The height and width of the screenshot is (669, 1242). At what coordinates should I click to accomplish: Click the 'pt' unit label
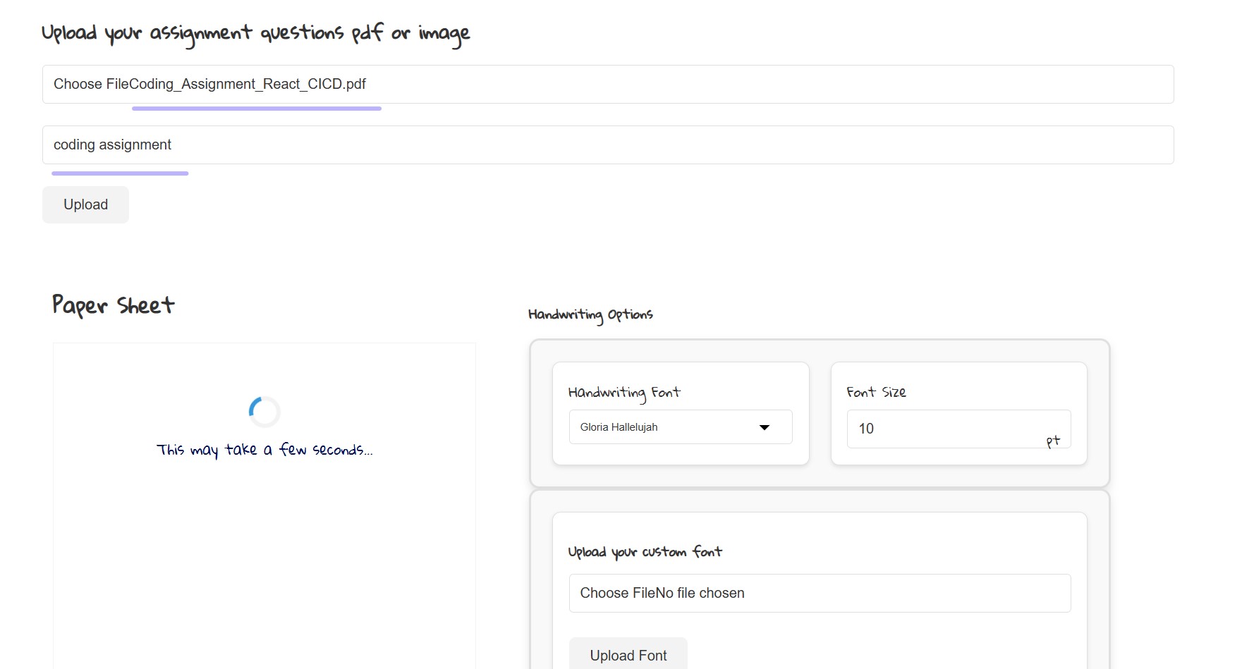tap(1053, 441)
